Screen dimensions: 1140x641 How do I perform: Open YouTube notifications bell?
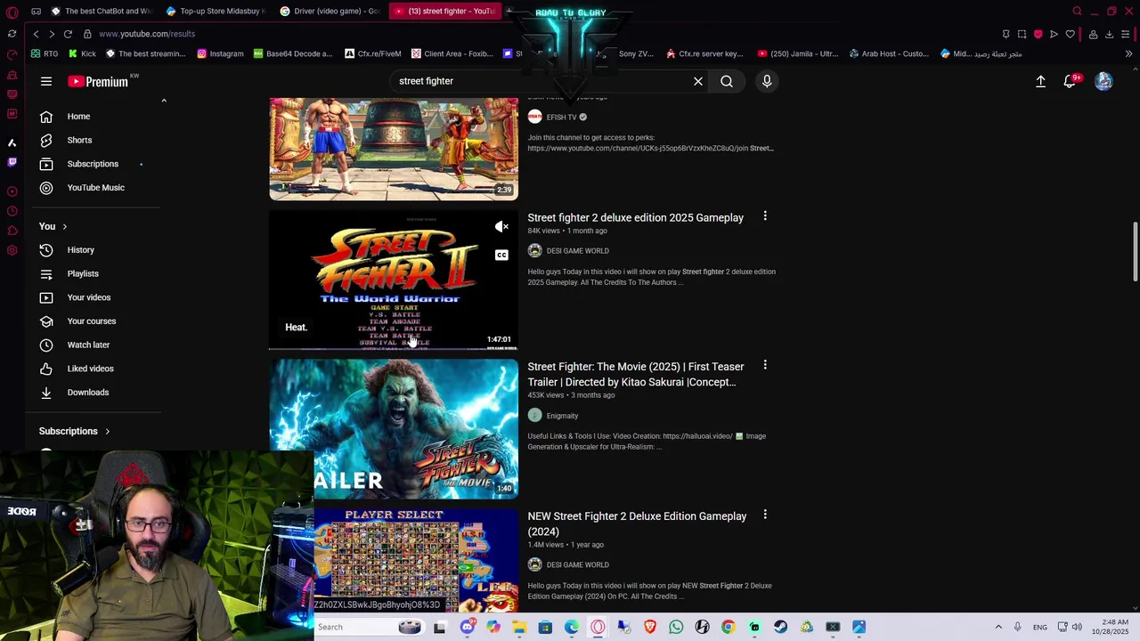click(1071, 81)
